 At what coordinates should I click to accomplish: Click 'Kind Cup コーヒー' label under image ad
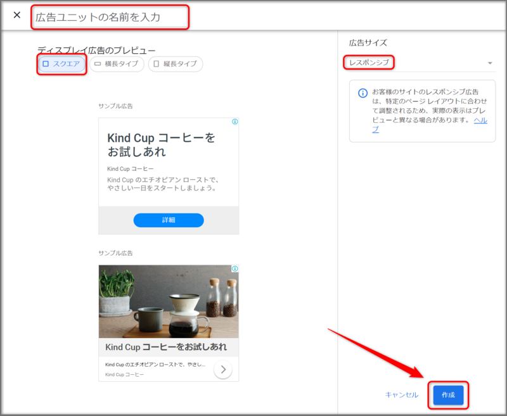(x=124, y=375)
